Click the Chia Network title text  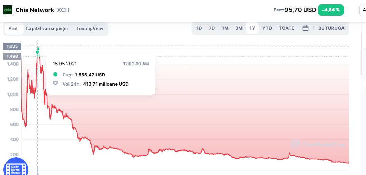(35, 10)
